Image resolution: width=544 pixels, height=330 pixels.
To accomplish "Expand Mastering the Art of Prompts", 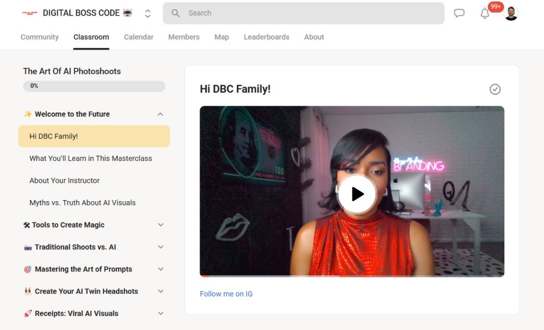I will [x=160, y=269].
